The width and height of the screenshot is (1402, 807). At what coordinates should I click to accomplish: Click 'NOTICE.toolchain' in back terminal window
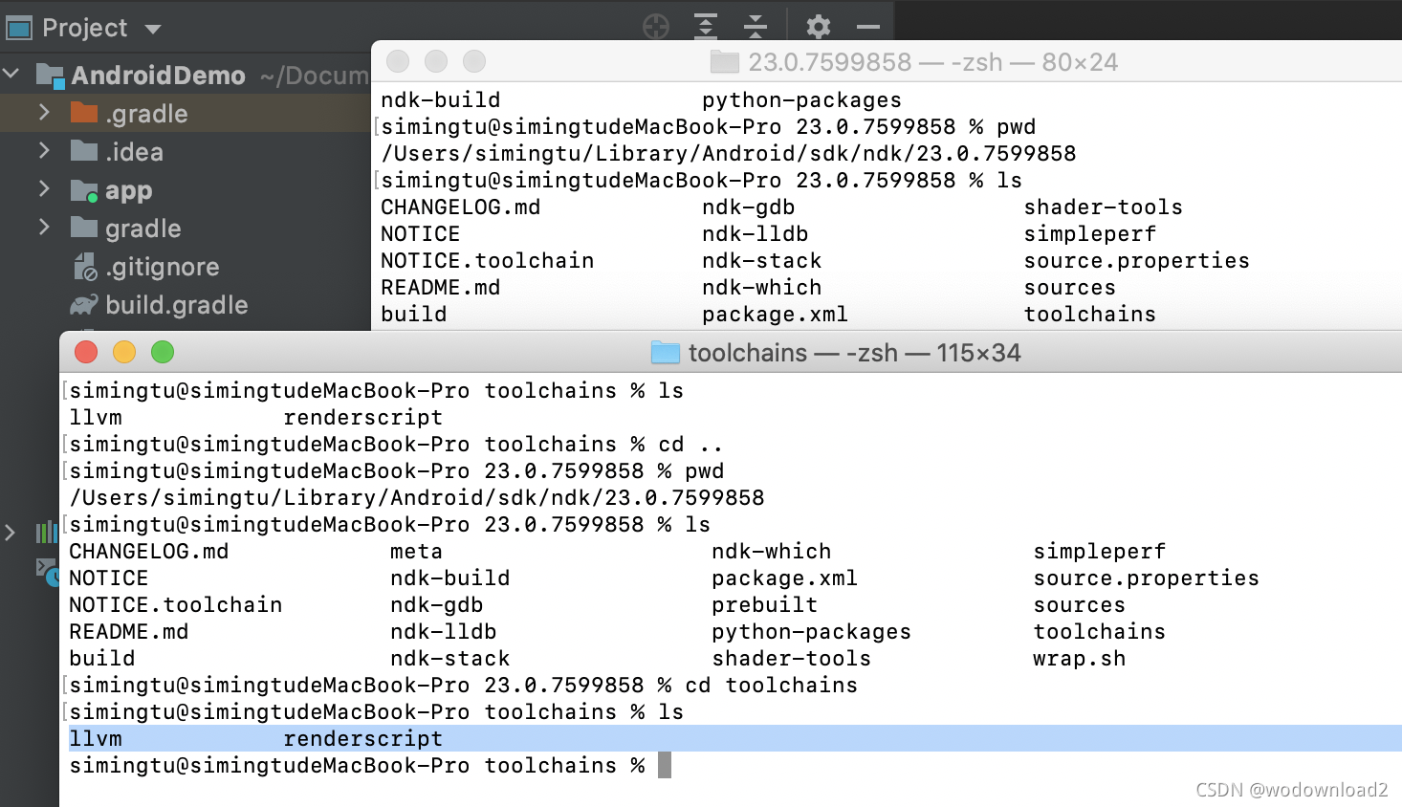pyautogui.click(x=488, y=260)
